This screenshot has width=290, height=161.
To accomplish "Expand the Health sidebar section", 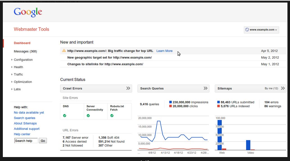I will (18, 67).
